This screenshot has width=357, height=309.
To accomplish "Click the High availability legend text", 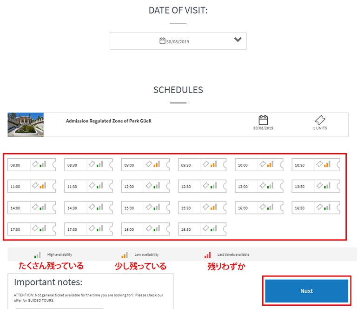I will pyautogui.click(x=59, y=255).
